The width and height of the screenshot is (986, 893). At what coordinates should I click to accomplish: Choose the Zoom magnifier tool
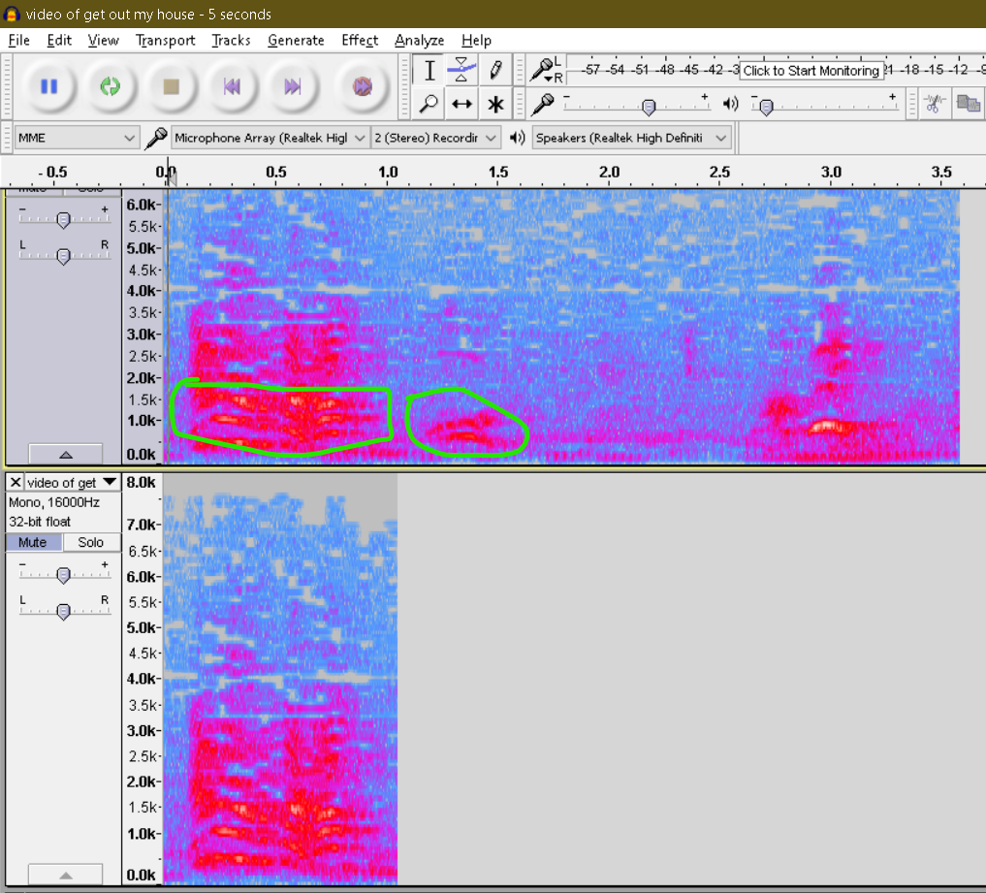point(429,104)
